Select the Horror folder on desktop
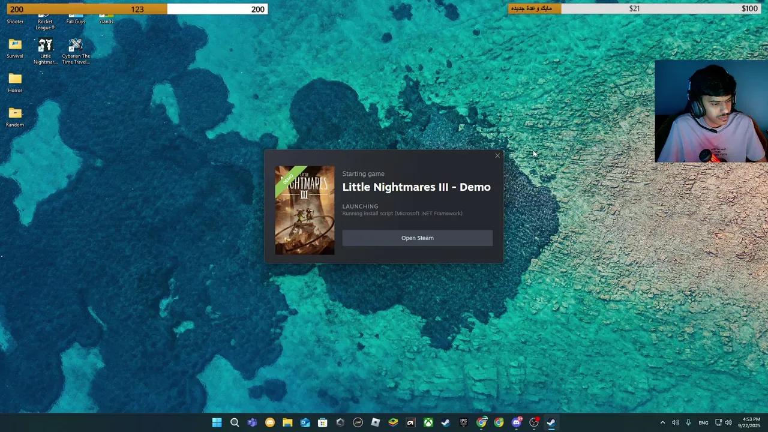 (15, 83)
